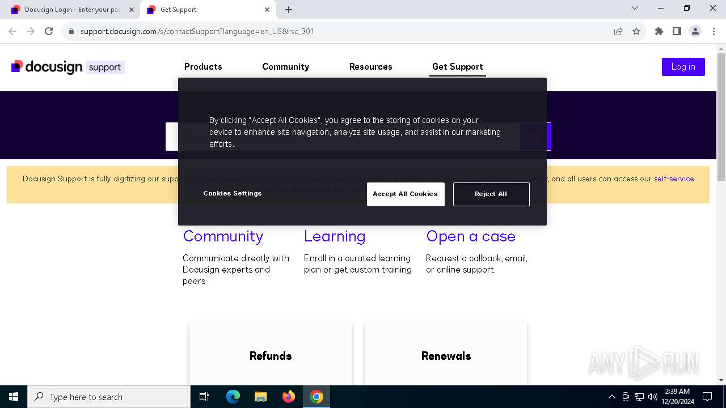Click the Docusign support logo

67,67
